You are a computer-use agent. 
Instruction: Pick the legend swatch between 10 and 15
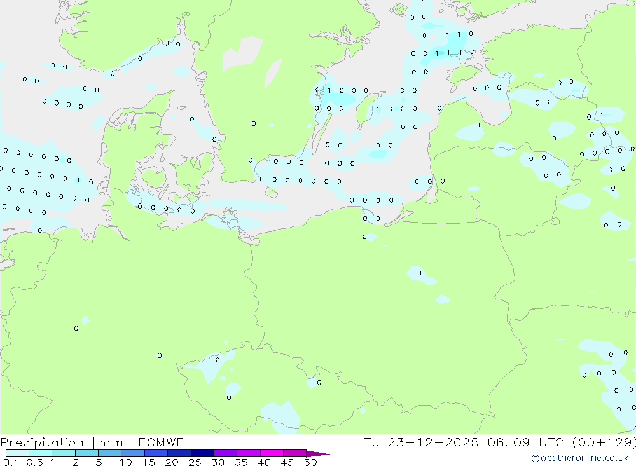[133, 453]
